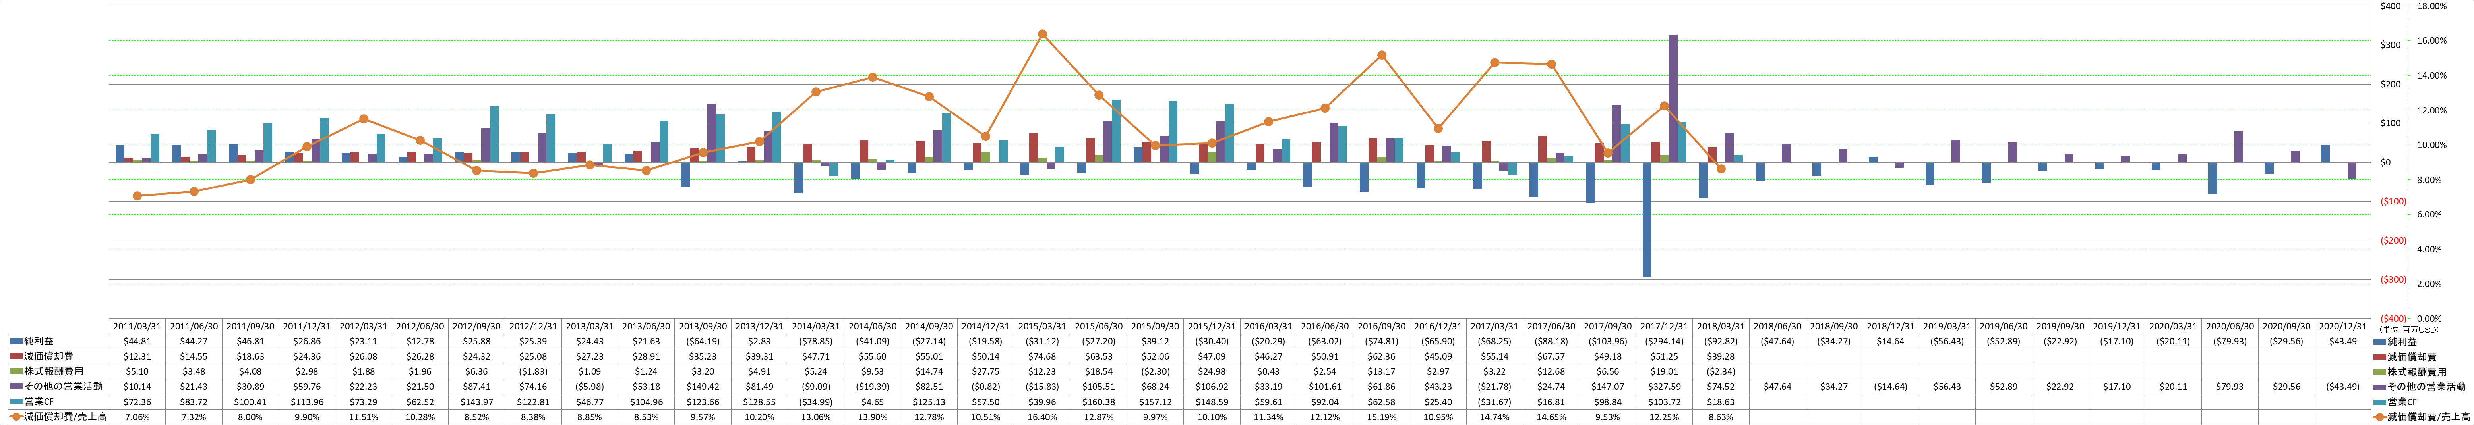Viewport: 2474px width, 425px height.
Task: Select the other operating activities cell ($5.98)
Action: tap(590, 387)
